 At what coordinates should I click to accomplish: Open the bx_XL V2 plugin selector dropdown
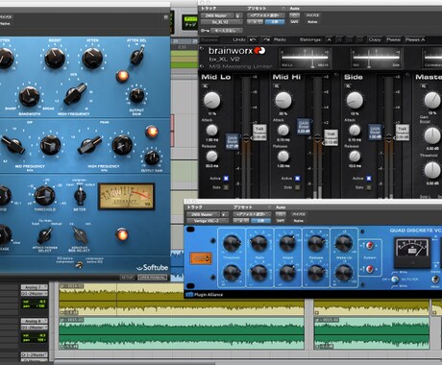pyautogui.click(x=222, y=22)
